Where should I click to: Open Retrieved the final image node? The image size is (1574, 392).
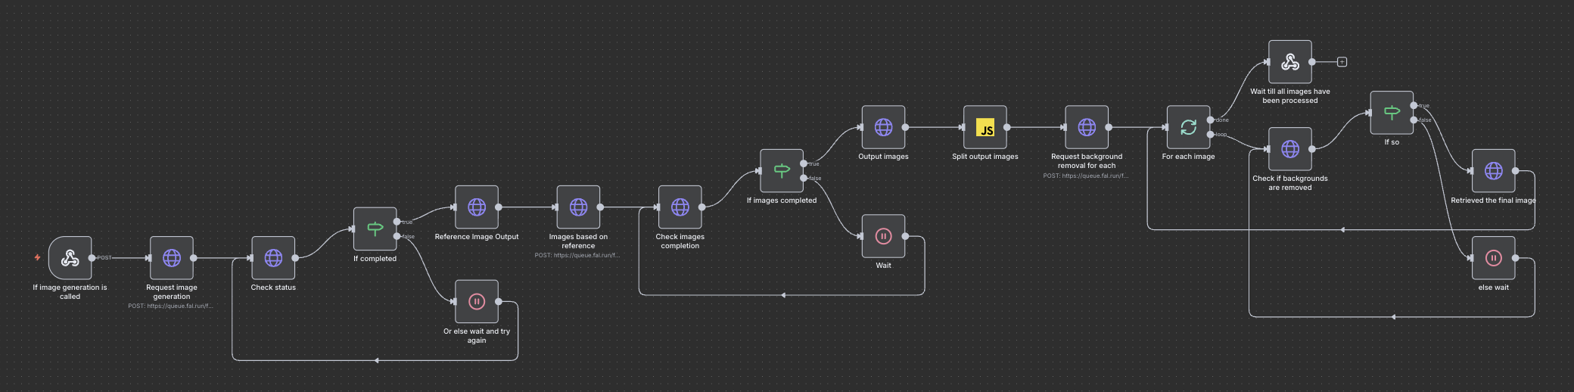coord(1493,171)
